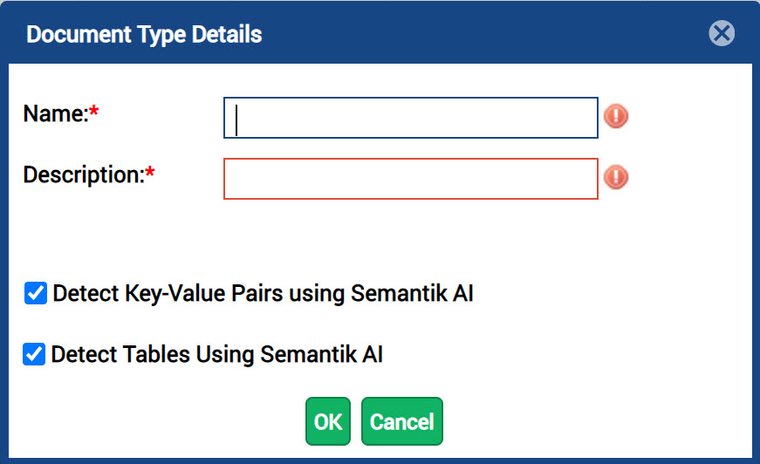Disable the Detect Tables Using Semantik AI checkbox
The width and height of the screenshot is (760, 464).
point(34,354)
